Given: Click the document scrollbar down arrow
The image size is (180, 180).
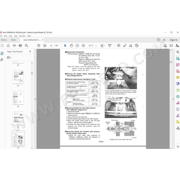Looking at the screenshot, I should (171, 148).
